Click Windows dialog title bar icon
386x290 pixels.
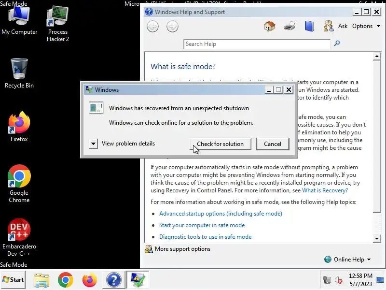89,89
